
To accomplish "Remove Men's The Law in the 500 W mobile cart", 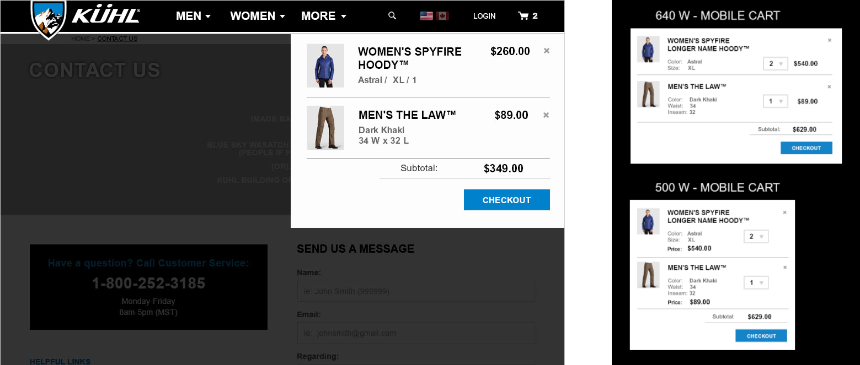I will click(785, 268).
